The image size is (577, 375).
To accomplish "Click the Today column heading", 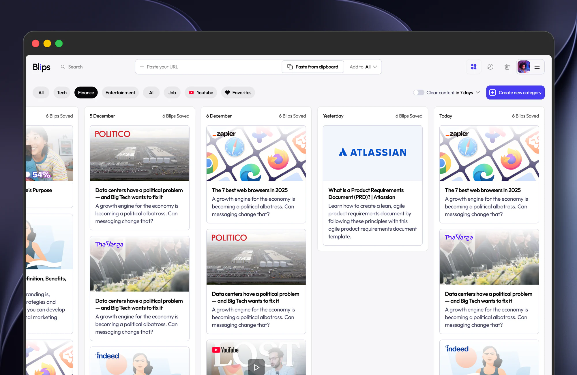I will (x=446, y=116).
